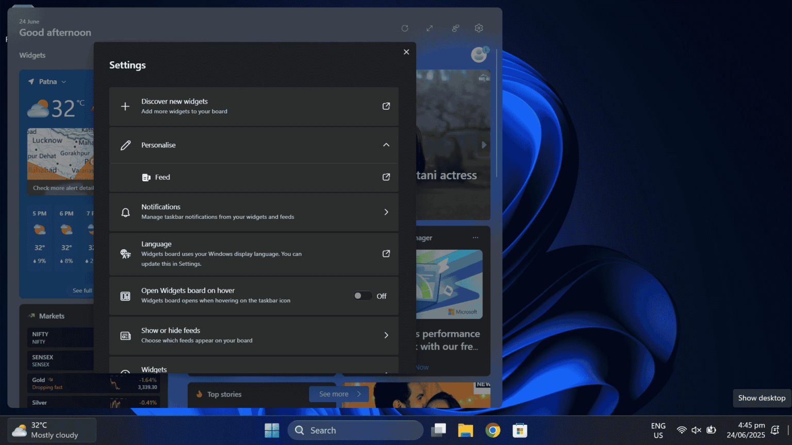Click the plus icon for Discover new widgets
The height and width of the screenshot is (445, 792).
pyautogui.click(x=125, y=106)
